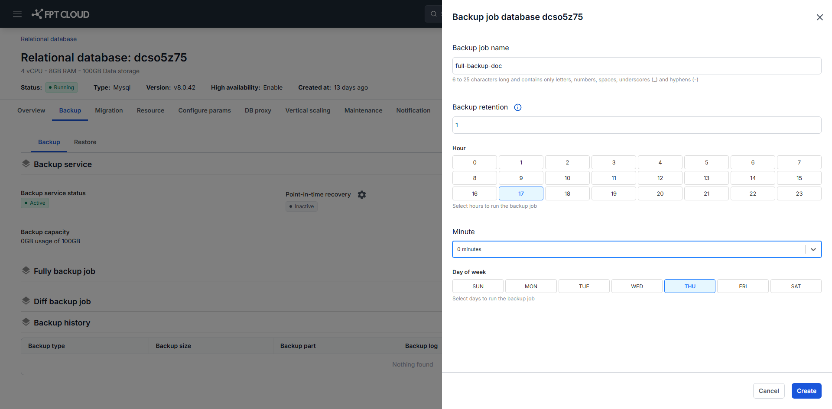Select hour 5 in Hour grid

pyautogui.click(x=706, y=162)
